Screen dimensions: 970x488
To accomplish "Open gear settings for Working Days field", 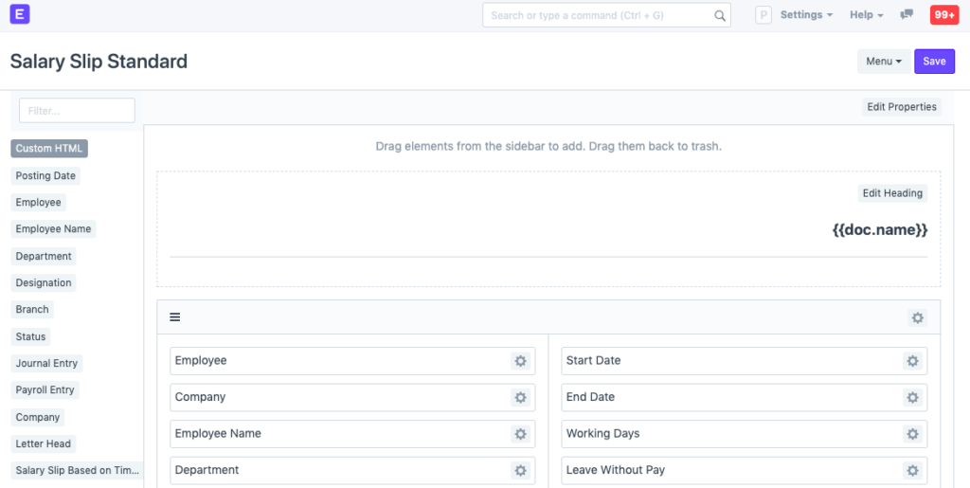I will click(x=912, y=434).
